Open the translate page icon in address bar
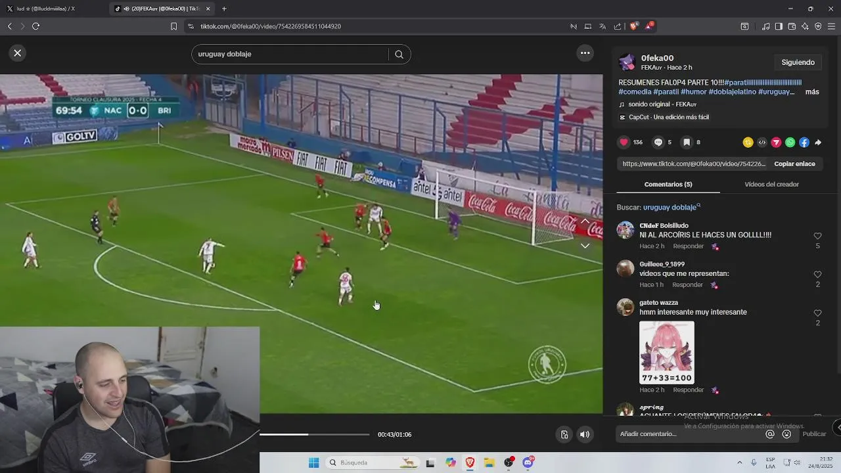Viewport: 841px width, 473px height. pyautogui.click(x=602, y=26)
